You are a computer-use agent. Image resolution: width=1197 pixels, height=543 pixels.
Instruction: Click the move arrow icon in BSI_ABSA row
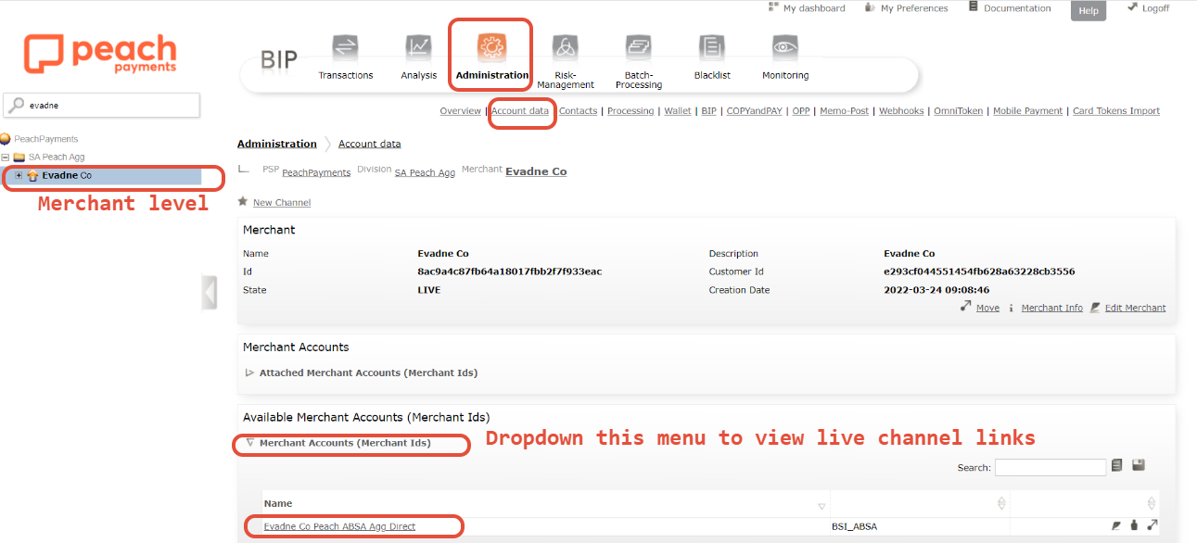[1152, 525]
